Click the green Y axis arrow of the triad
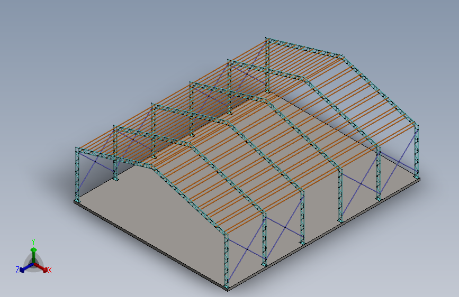The image size is (459, 297). click(x=34, y=254)
